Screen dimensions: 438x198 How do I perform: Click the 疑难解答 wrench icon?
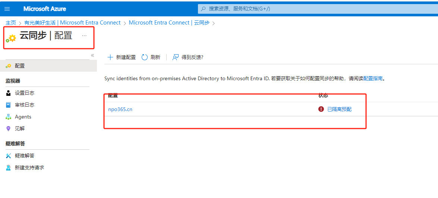coord(8,156)
